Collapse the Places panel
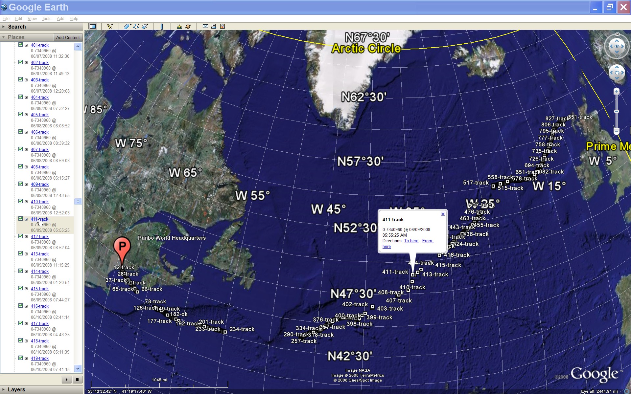The width and height of the screenshot is (631, 394). coord(4,37)
